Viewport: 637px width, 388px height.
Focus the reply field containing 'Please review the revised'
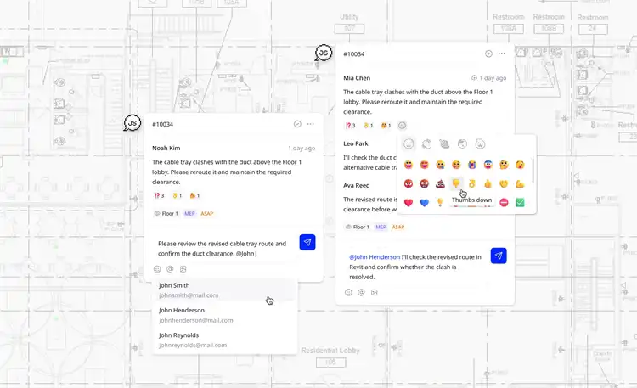[224, 248]
